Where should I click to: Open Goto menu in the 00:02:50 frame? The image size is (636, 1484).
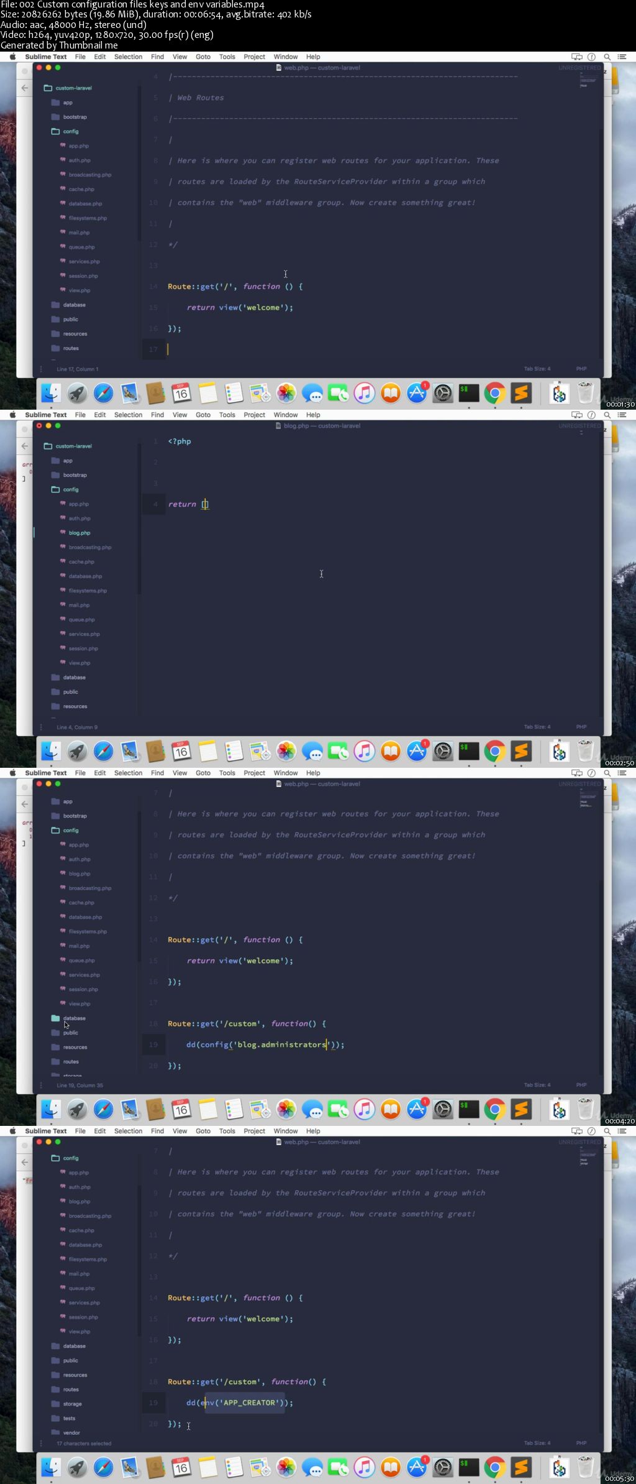203,415
